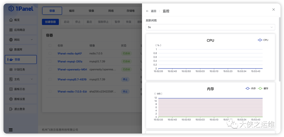Click the app store grid icon

click(11, 30)
